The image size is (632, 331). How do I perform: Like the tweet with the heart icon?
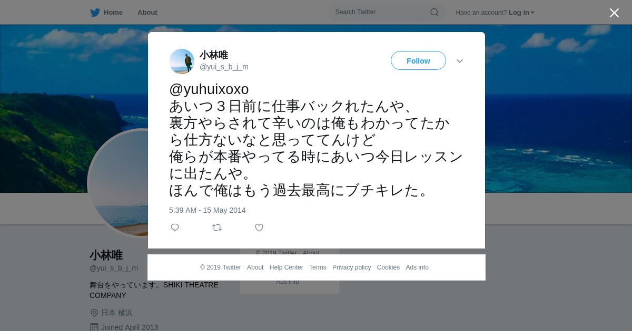tap(259, 227)
